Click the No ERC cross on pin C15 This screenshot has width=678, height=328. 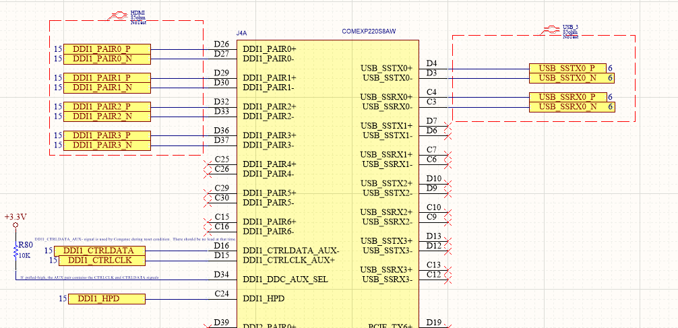point(207,222)
